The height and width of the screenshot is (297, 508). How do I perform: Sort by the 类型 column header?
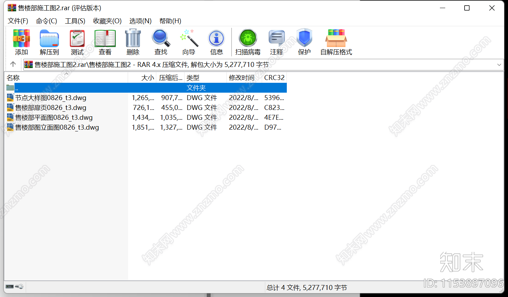pyautogui.click(x=205, y=78)
